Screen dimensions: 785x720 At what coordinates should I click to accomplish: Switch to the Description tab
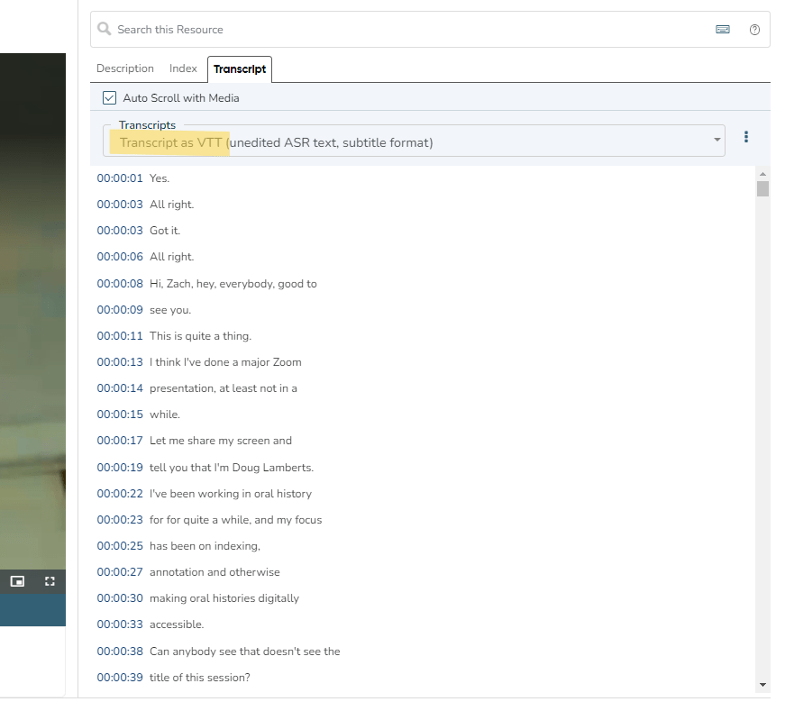tap(125, 68)
